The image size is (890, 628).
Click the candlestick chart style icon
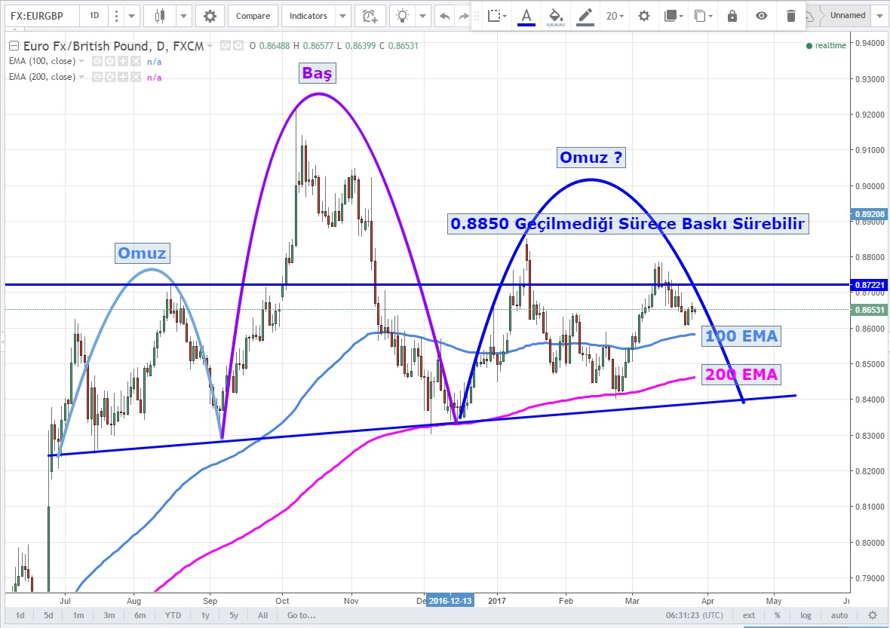tap(159, 16)
